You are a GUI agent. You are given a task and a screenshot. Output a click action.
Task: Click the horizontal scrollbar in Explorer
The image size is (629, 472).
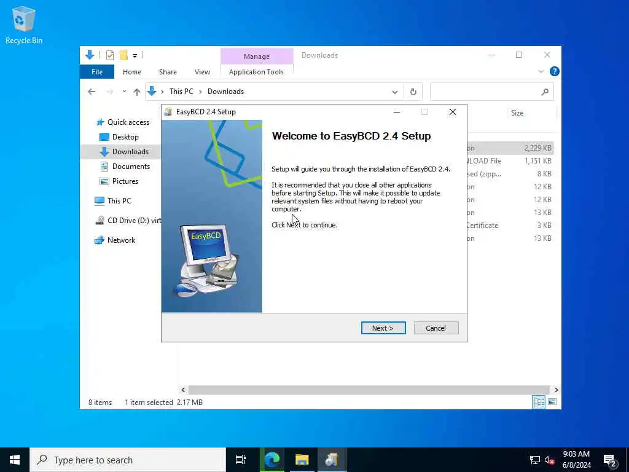369,390
